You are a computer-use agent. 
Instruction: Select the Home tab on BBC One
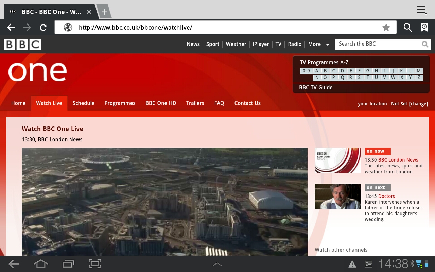(18, 103)
